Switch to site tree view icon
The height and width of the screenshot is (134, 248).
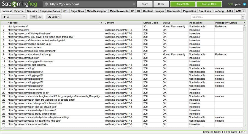point(40,17)
